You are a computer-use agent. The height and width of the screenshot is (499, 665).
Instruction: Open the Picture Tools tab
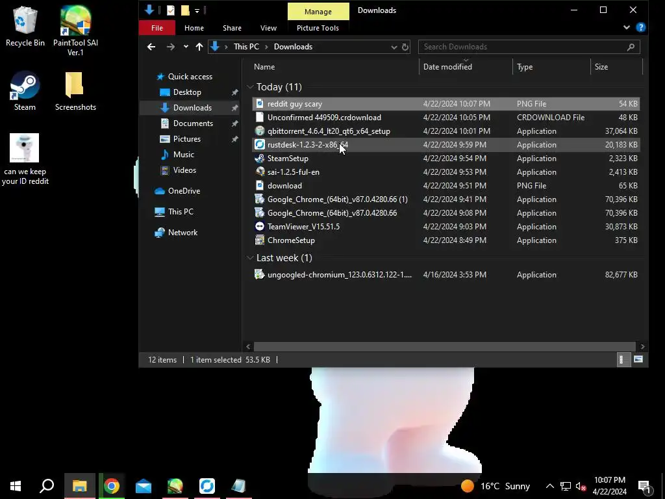pos(318,28)
